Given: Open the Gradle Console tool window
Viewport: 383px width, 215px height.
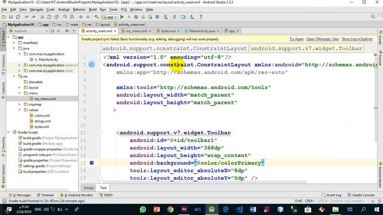Looking at the screenshot, I should [x=361, y=195].
